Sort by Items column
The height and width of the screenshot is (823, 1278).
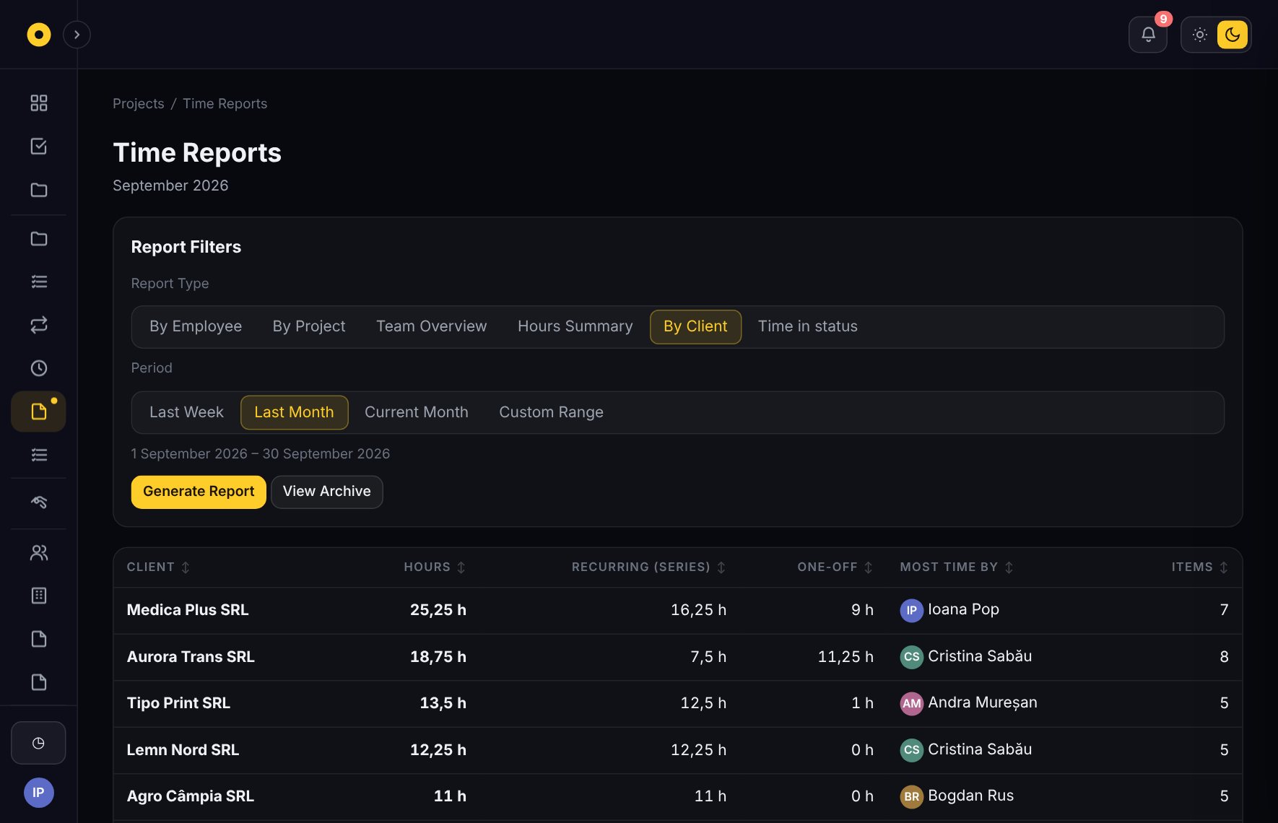1199,567
